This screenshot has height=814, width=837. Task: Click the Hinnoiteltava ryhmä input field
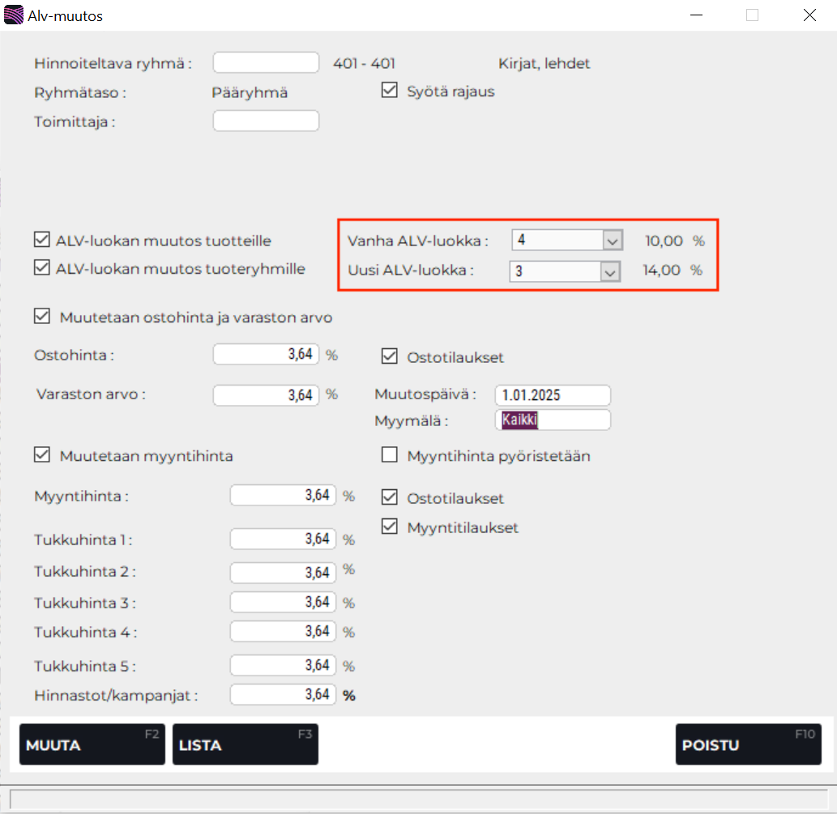266,63
